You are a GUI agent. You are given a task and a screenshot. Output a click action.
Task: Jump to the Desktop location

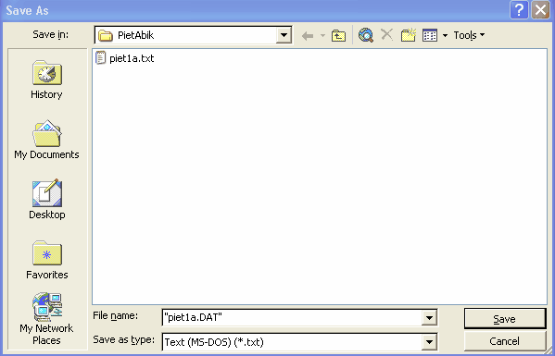pos(46,200)
